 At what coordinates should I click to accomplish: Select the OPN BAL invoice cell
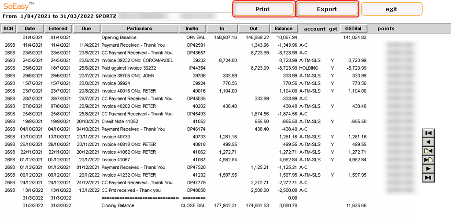tap(196, 37)
